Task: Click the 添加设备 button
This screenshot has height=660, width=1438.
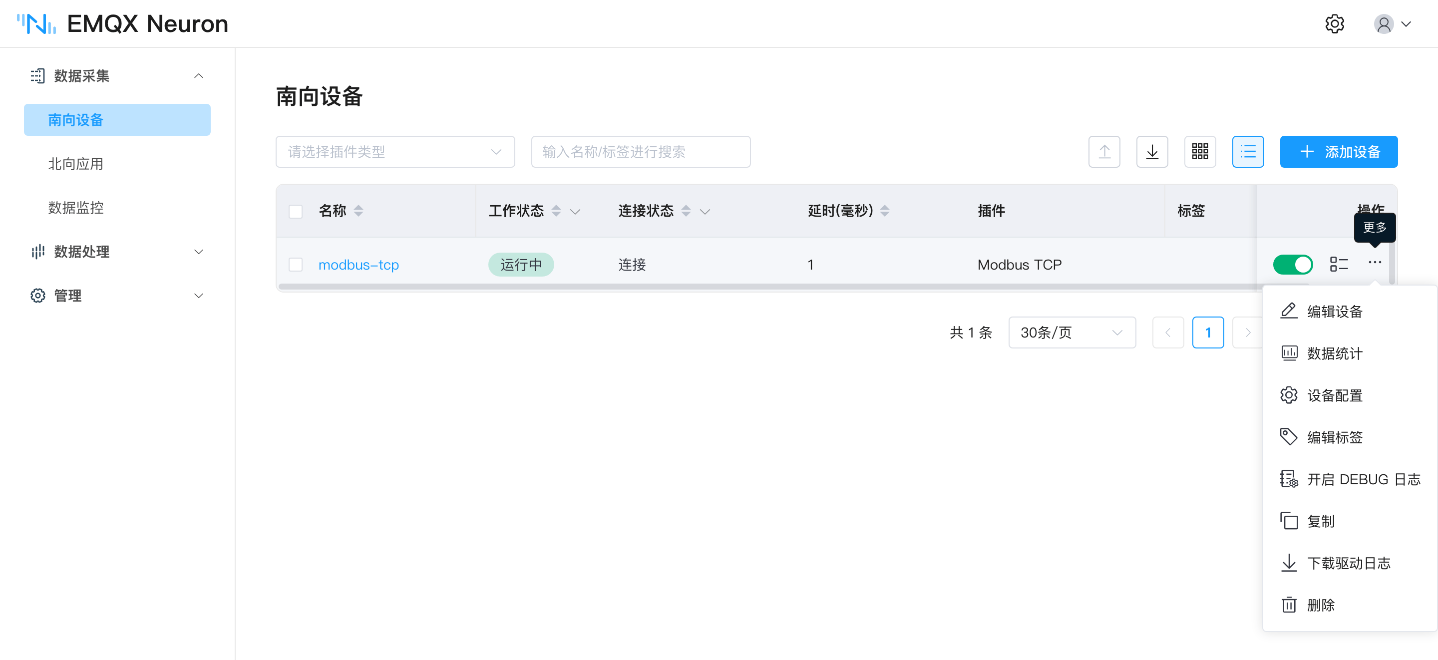Action: coord(1339,151)
